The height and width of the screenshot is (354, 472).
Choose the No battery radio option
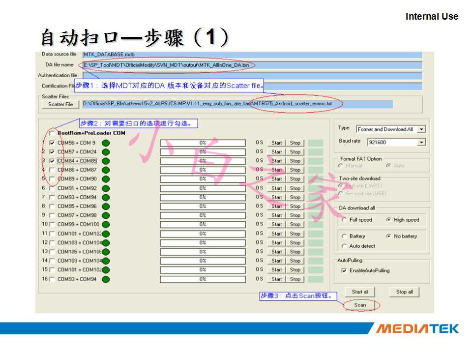(388, 236)
